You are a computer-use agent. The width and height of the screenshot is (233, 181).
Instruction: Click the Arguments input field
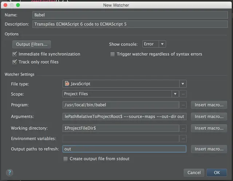click(125, 117)
